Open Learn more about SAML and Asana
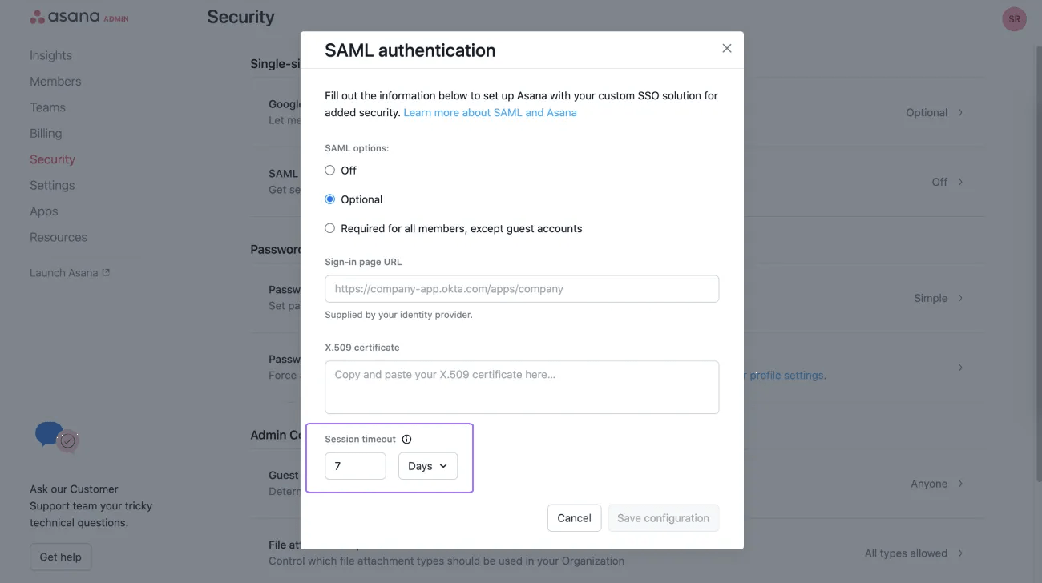The image size is (1042, 583). point(490,112)
